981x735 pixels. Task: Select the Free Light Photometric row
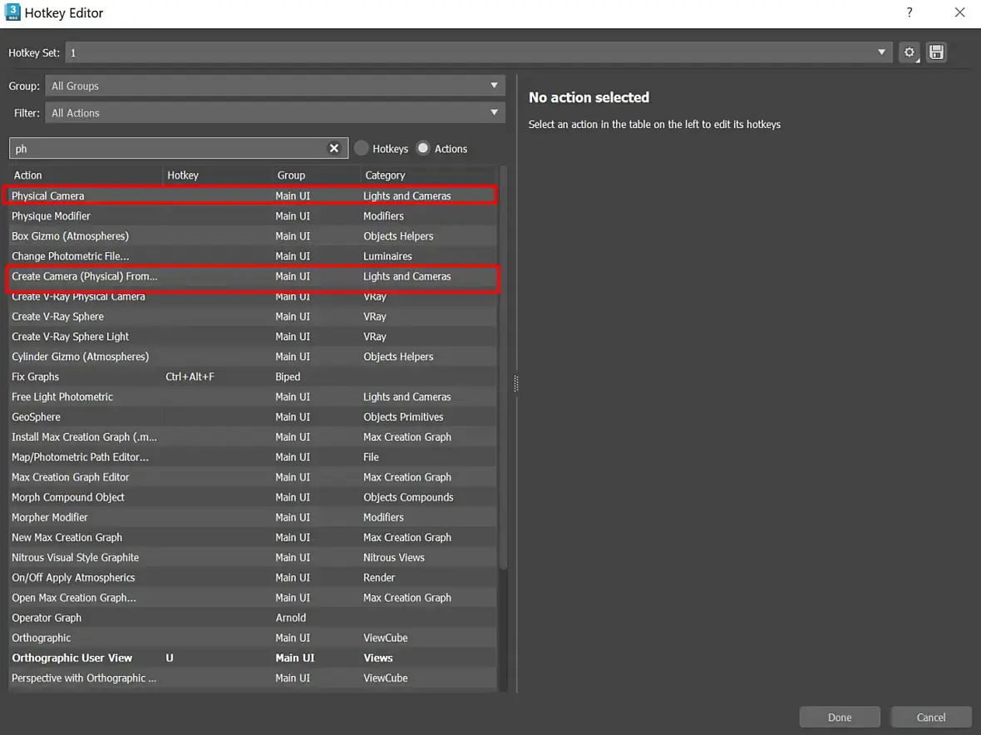(253, 397)
